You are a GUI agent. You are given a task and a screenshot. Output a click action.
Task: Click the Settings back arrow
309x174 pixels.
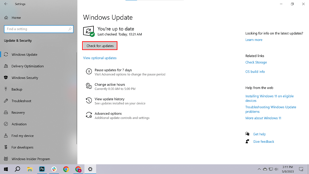tap(6, 4)
